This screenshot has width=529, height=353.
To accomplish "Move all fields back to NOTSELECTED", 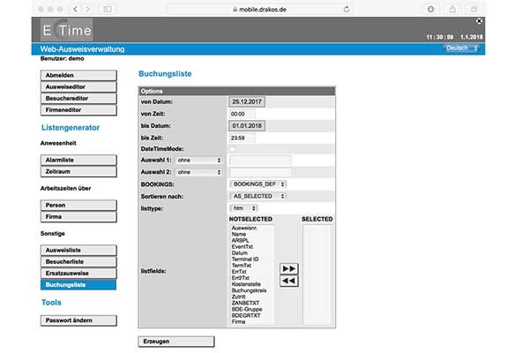I will pos(287,281).
